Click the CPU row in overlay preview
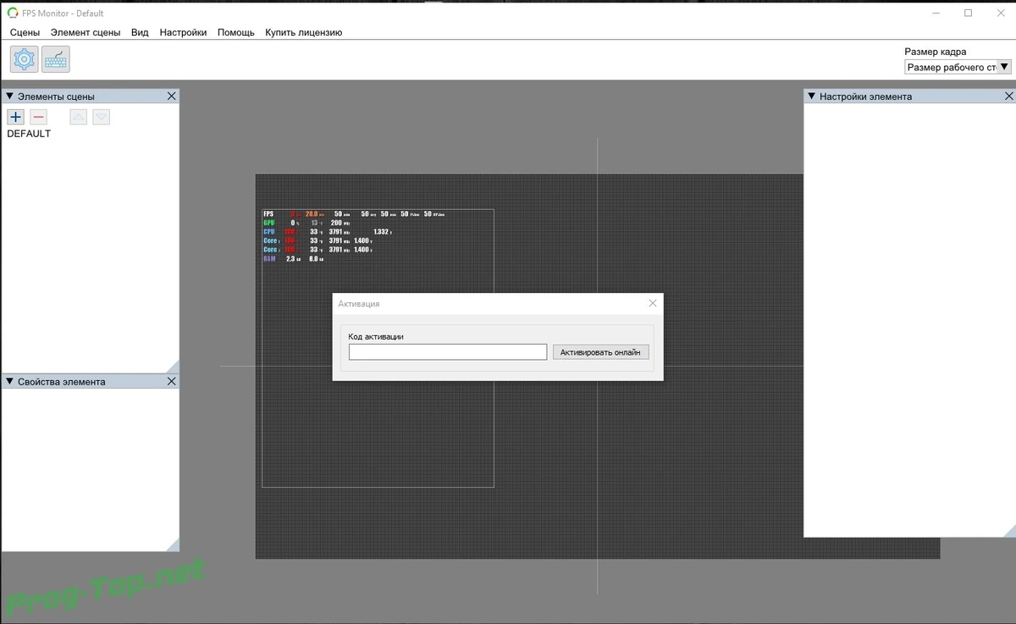This screenshot has height=624, width=1016. click(x=327, y=232)
